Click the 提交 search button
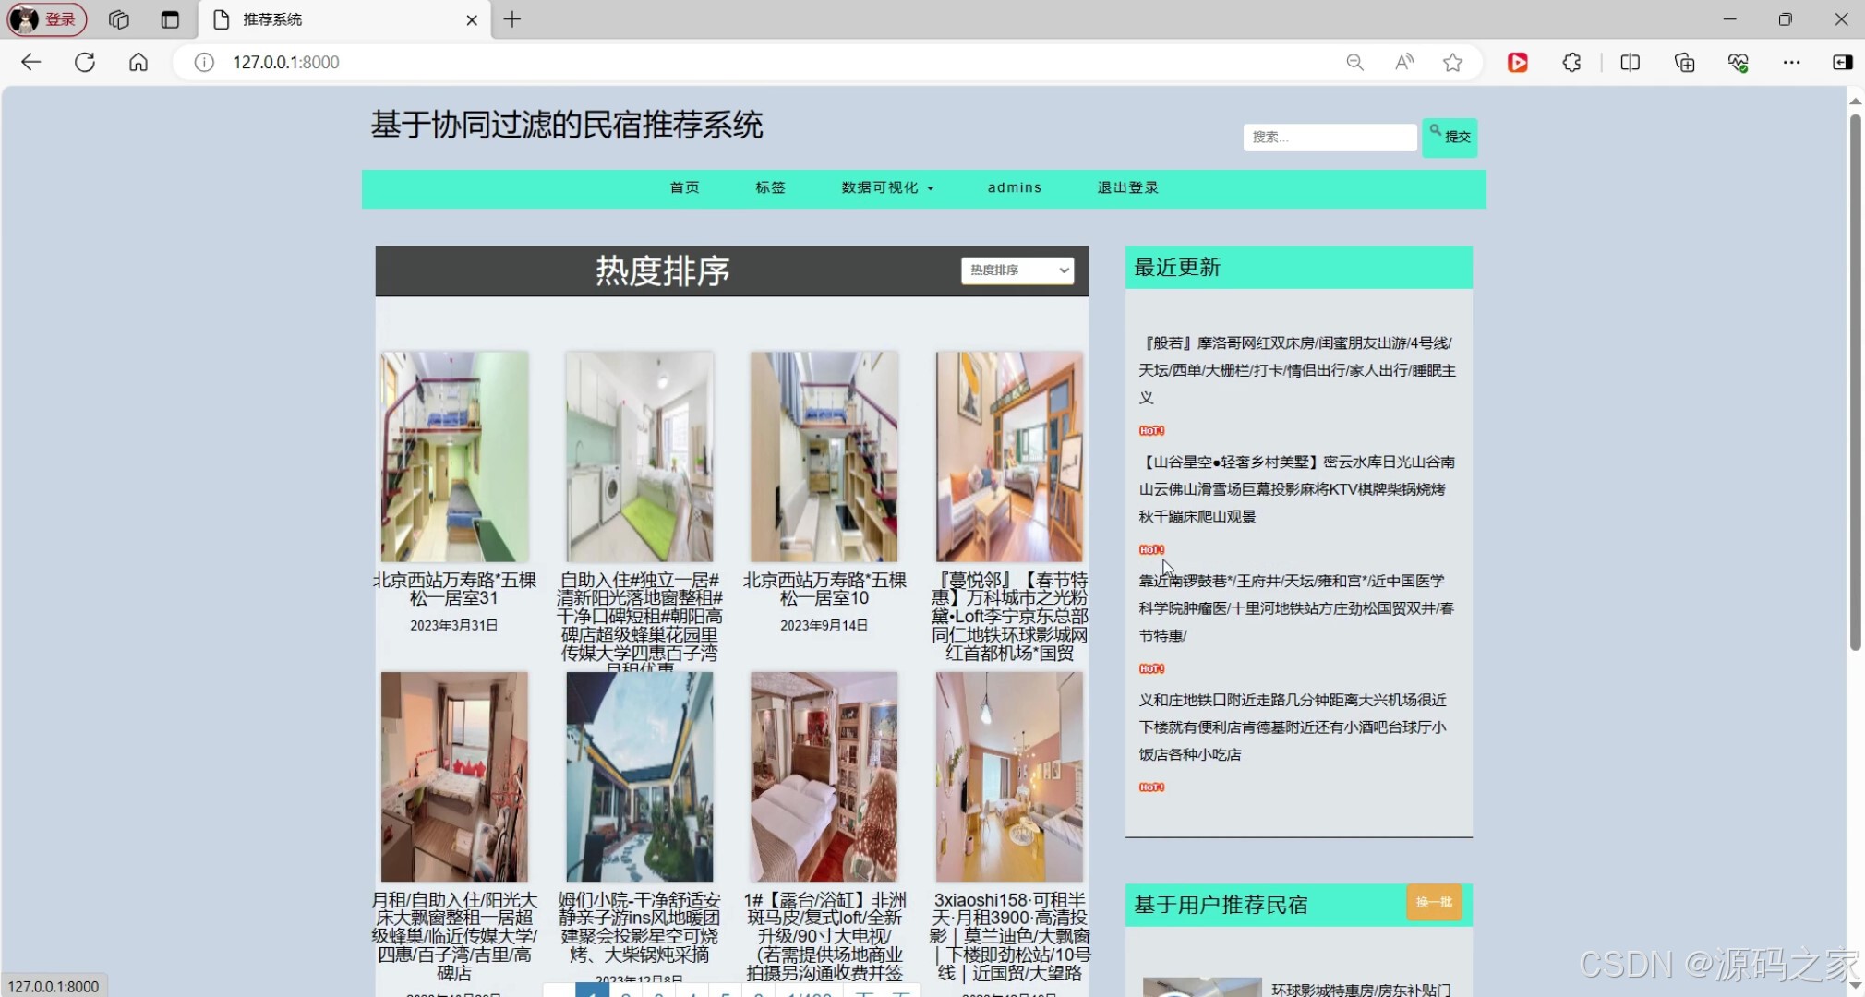 pyautogui.click(x=1450, y=137)
